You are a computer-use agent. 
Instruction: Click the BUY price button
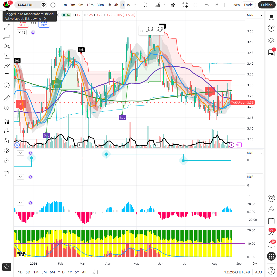click(44, 24)
